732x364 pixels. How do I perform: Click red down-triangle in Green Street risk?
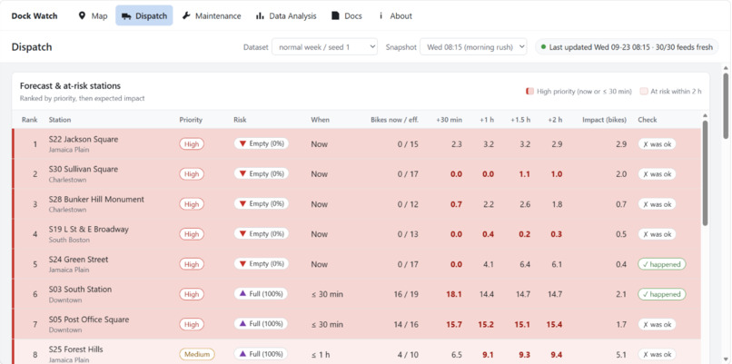[242, 263]
